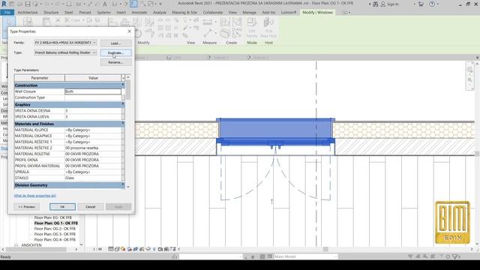Switch to the Manage ribbon tab

coord(249,13)
